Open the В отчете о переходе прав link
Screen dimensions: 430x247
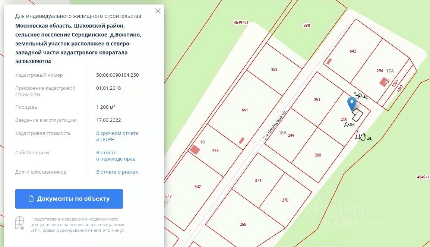pyautogui.click(x=116, y=156)
